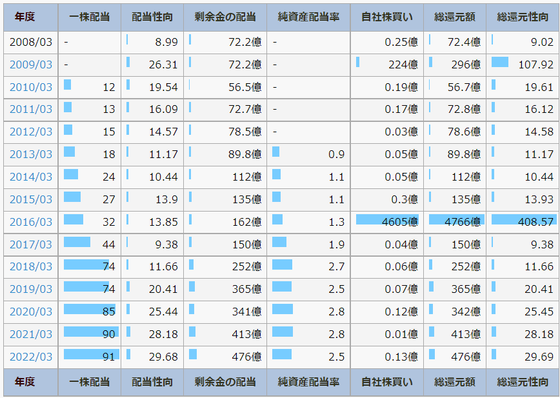This screenshot has height=398, width=560.
Task: Open the 2022/03 fiscal year link
Action: point(31,357)
